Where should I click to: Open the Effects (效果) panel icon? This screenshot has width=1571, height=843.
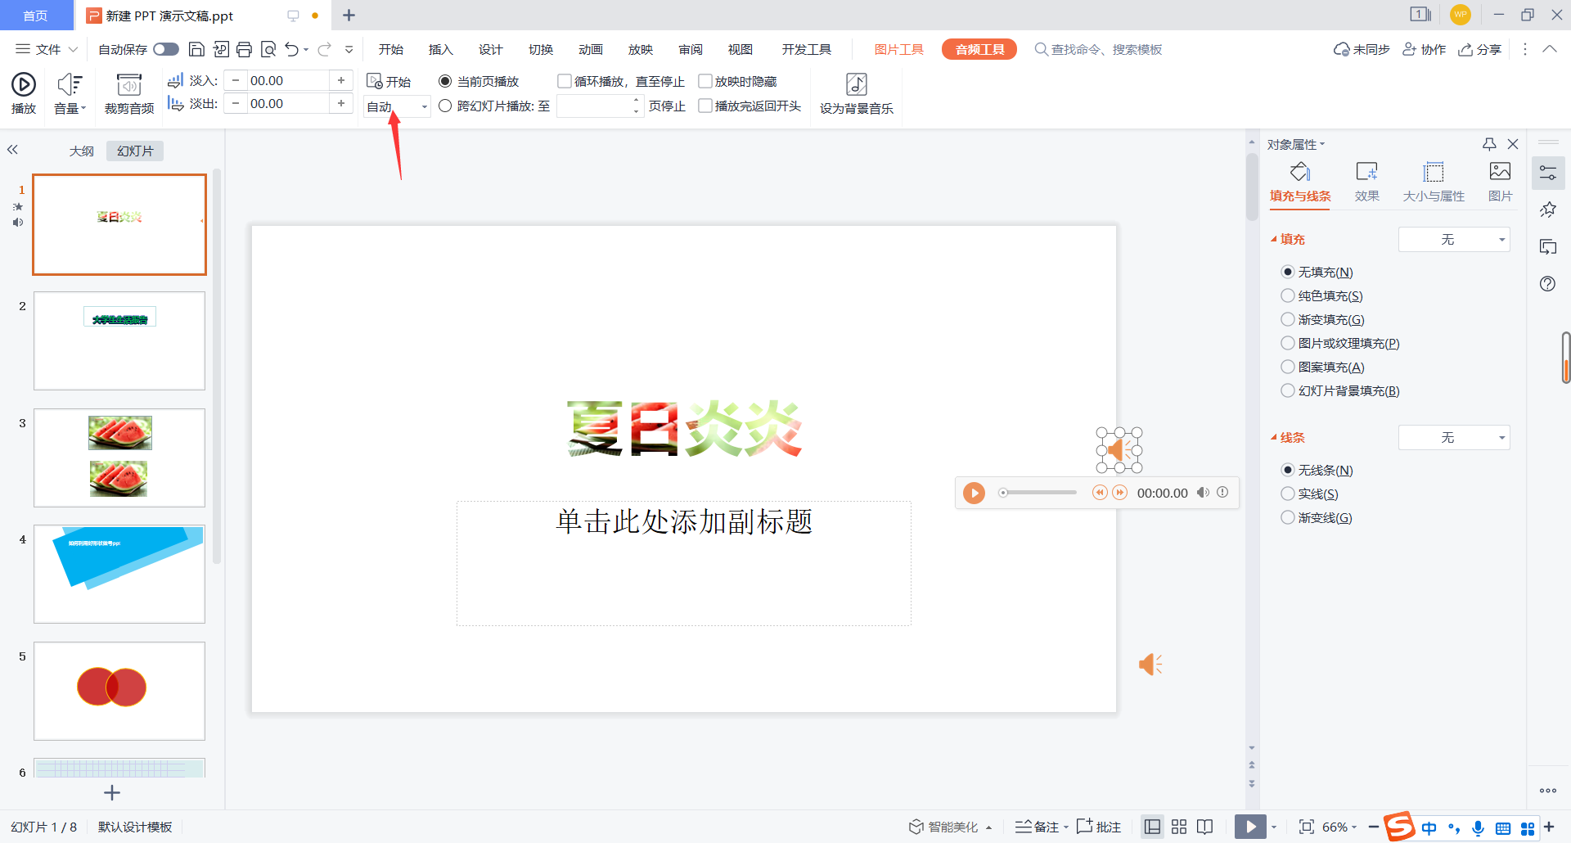pyautogui.click(x=1366, y=171)
